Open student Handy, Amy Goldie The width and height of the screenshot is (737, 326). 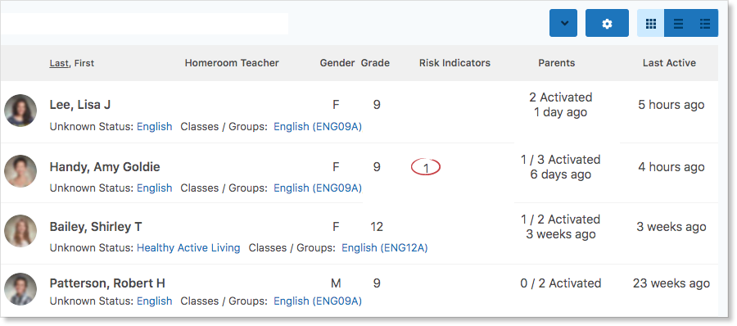click(105, 167)
